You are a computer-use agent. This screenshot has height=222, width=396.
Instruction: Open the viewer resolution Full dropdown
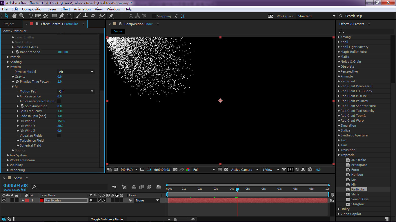[204, 170]
